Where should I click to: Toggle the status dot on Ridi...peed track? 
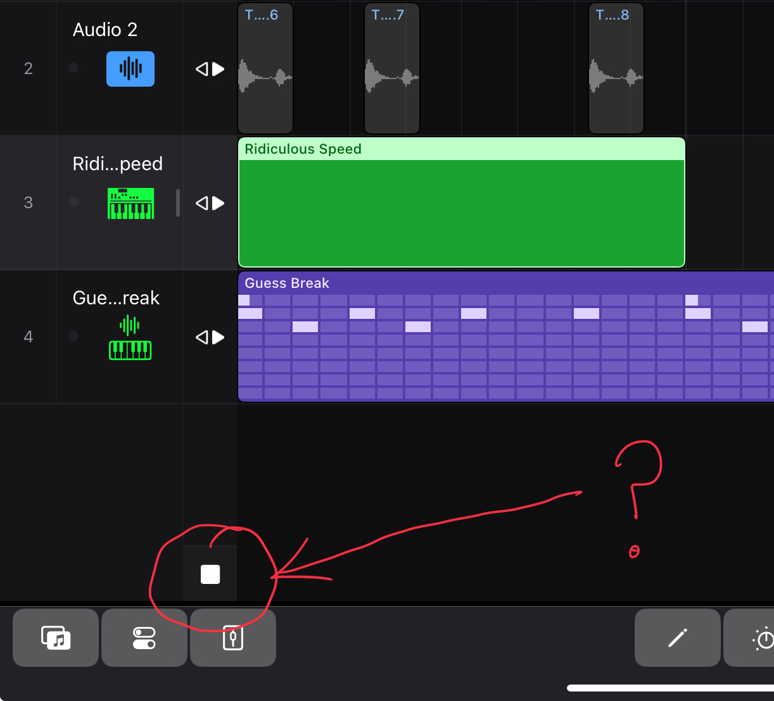[x=74, y=202]
